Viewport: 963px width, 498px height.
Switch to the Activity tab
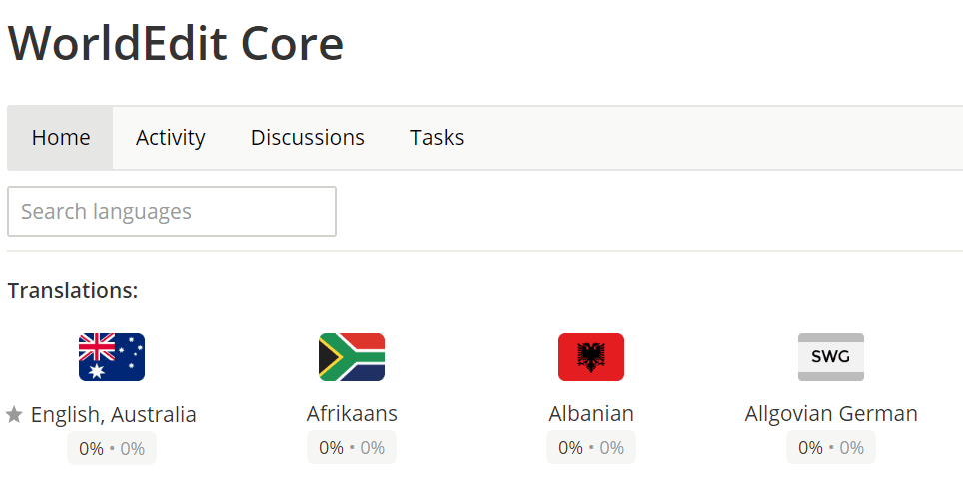click(171, 138)
